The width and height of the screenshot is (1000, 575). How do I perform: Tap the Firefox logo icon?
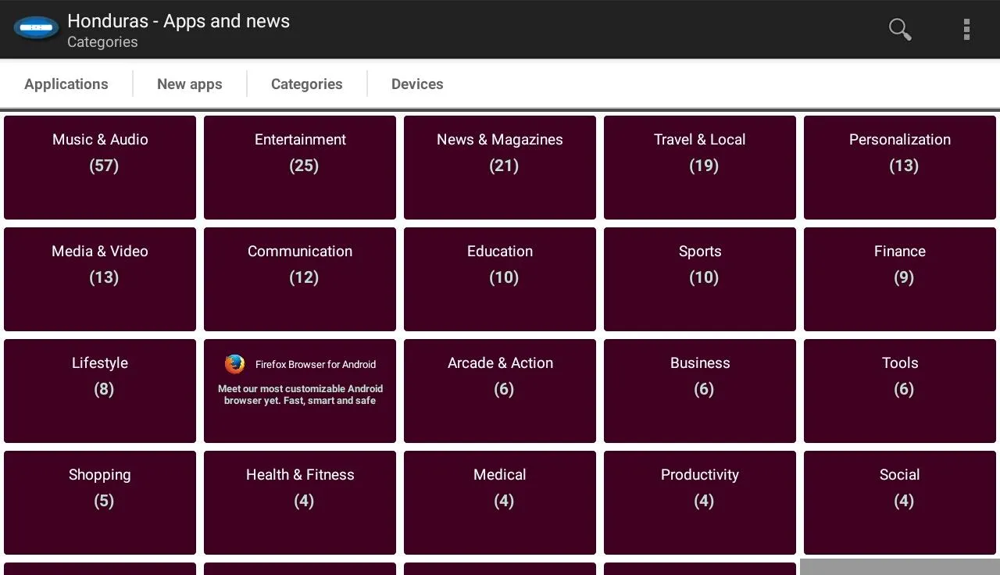[x=234, y=364]
